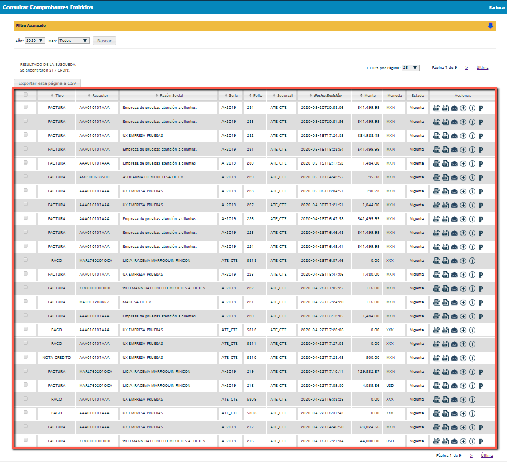Download PDF for folio 233 invoice
This screenshot has width=507, height=462.
445,122
